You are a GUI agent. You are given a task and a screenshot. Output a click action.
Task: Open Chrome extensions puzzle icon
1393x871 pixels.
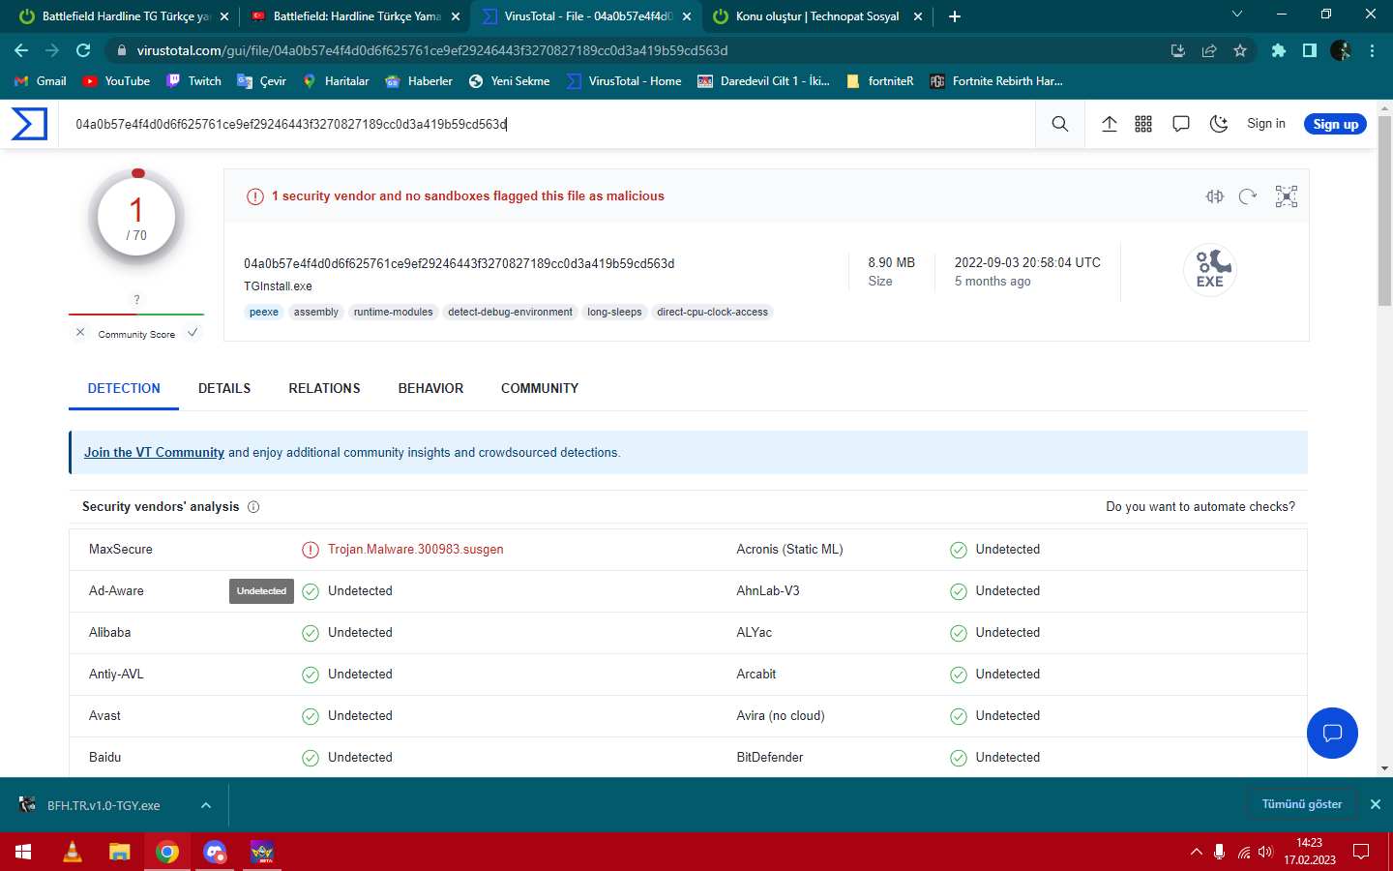1279,50
